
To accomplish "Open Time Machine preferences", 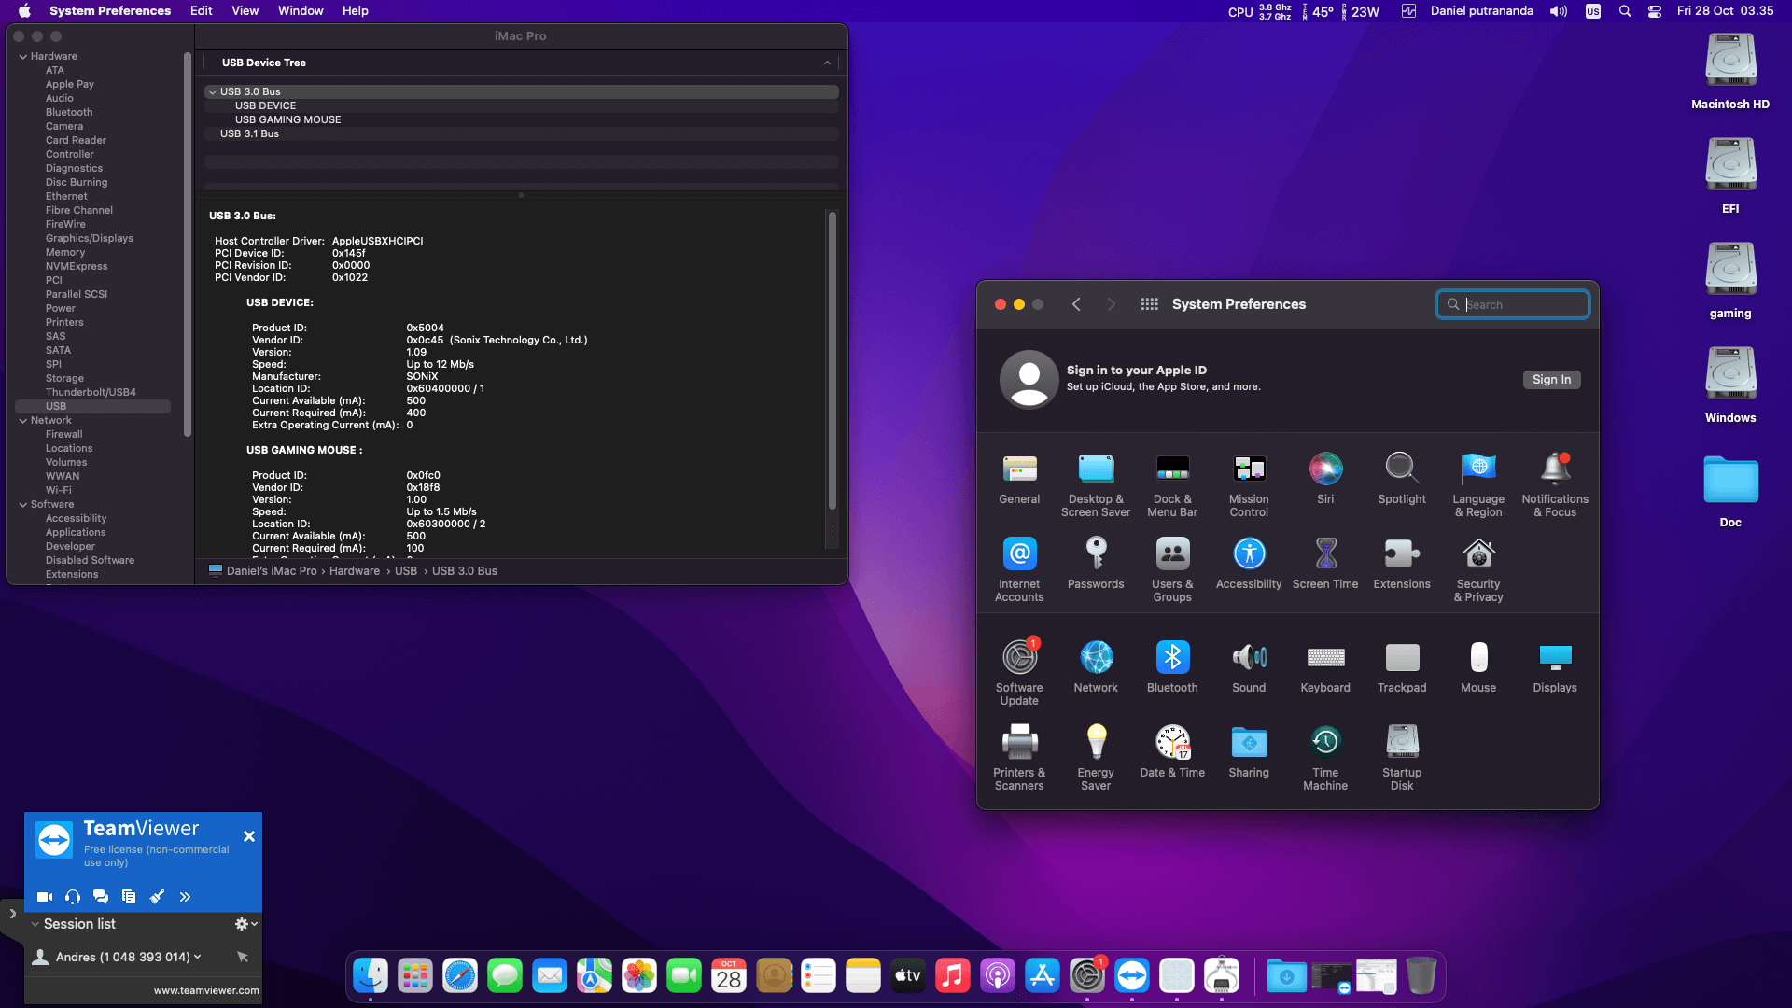I will [x=1325, y=759].
